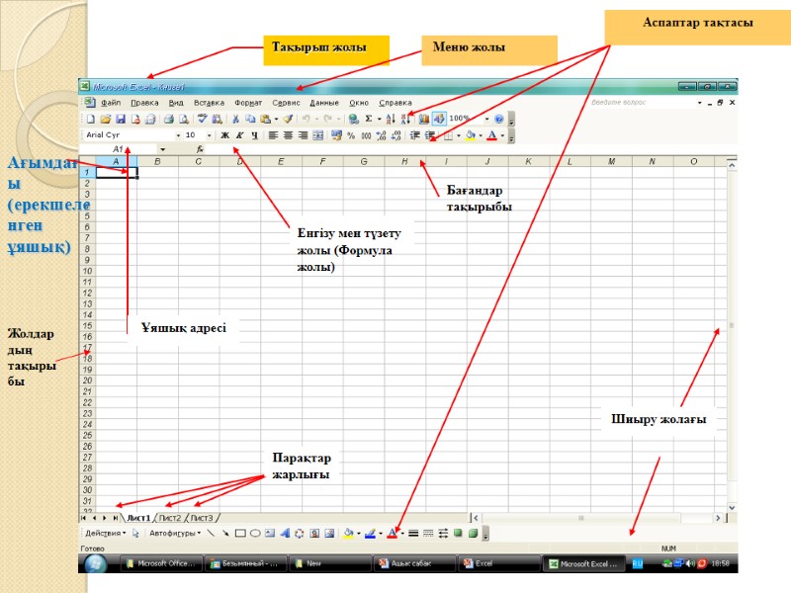Click the Print icon in Standard toolbar
The image size is (791, 593).
click(x=168, y=119)
